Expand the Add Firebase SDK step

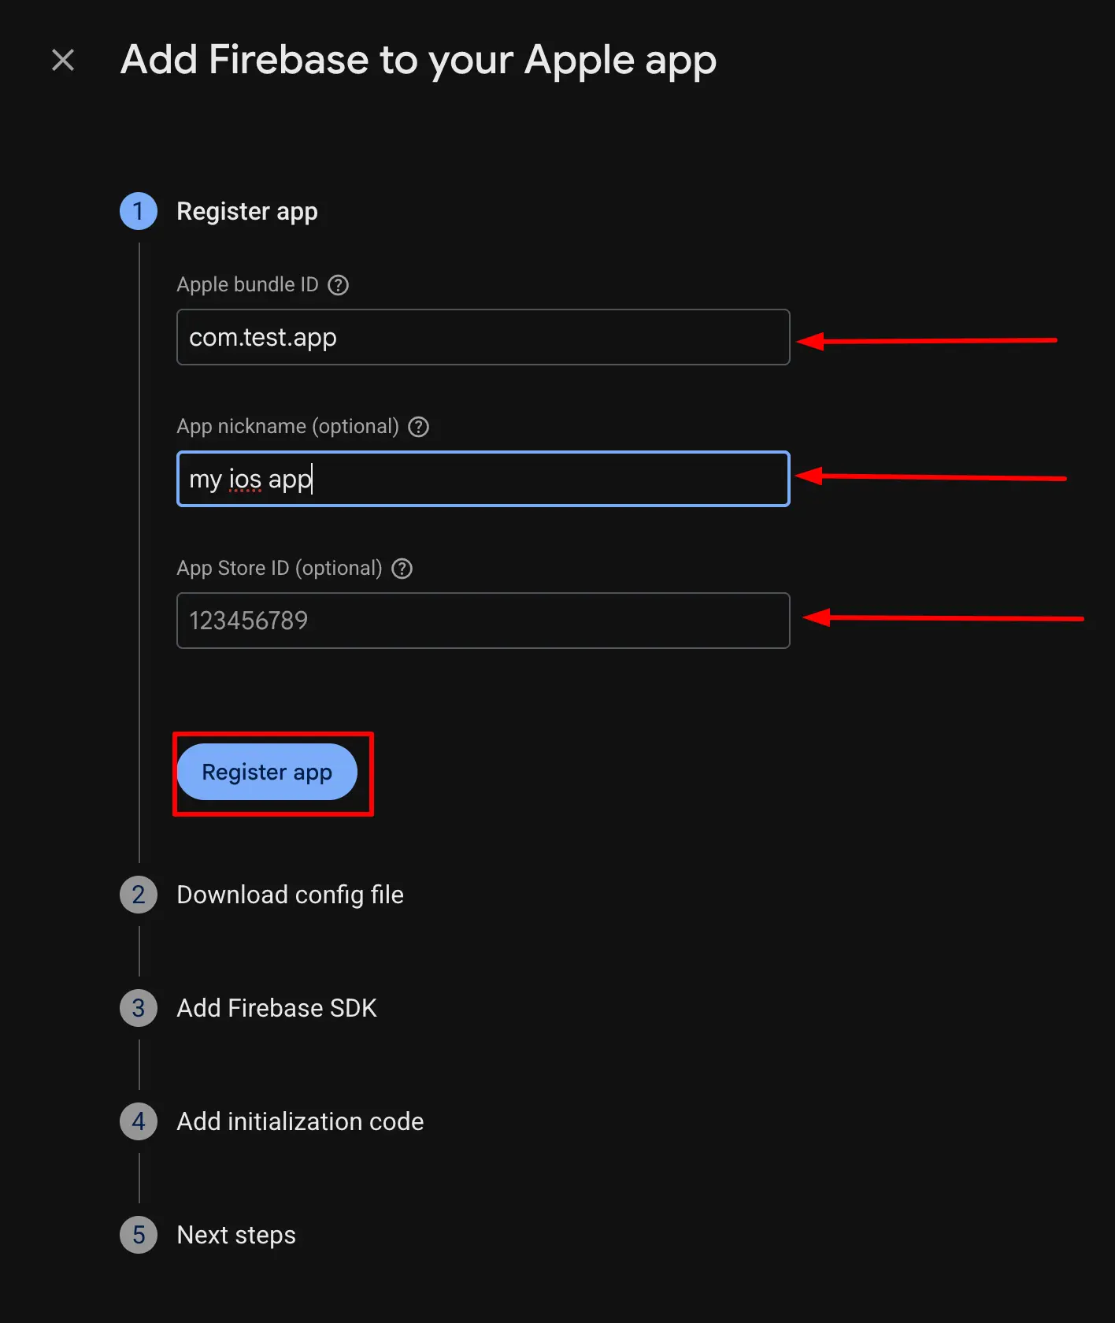276,1008
